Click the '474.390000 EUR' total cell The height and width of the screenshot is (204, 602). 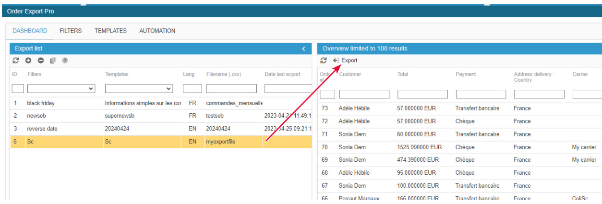point(418,160)
